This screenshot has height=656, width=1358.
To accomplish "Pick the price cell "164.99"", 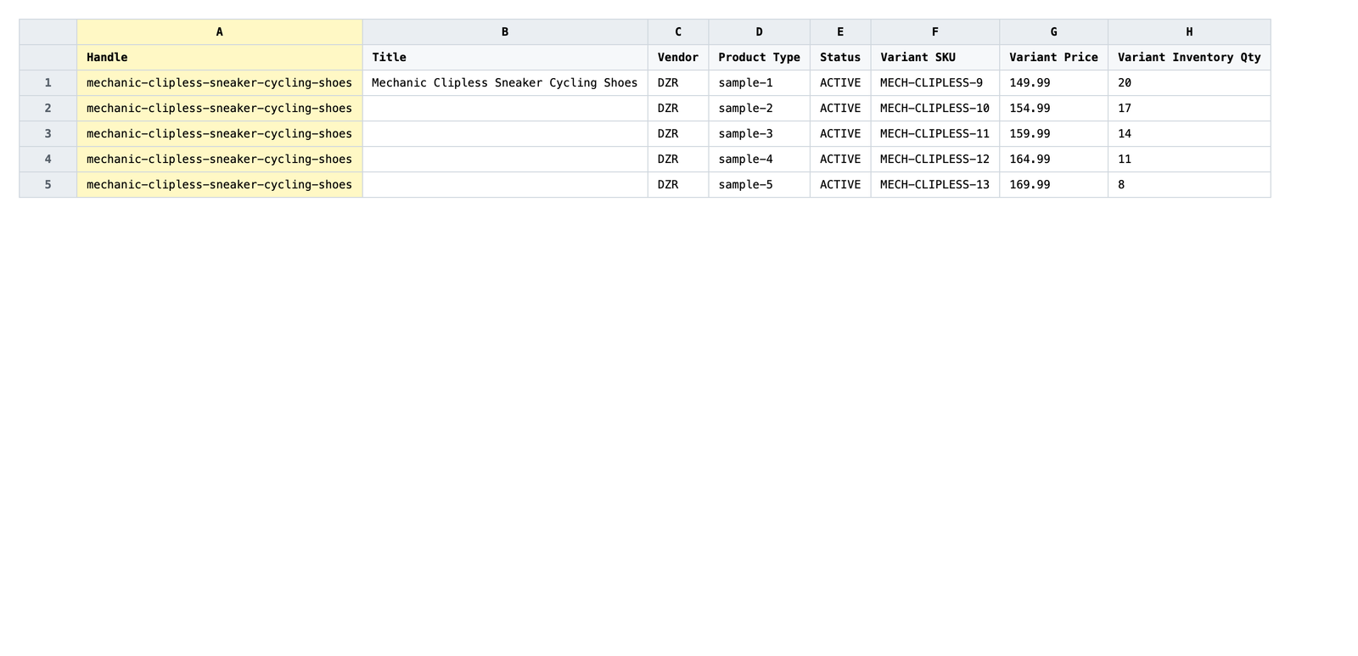I will [x=1054, y=160].
